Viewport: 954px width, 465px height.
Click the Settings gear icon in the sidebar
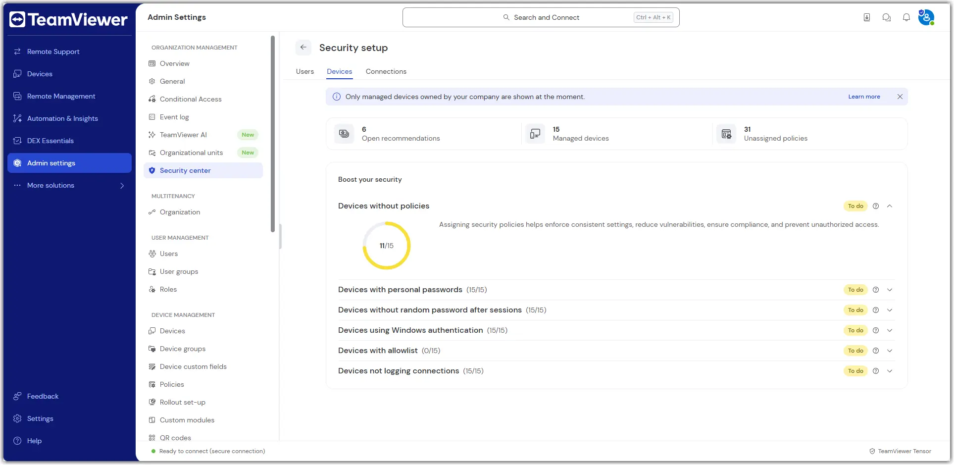click(x=17, y=418)
